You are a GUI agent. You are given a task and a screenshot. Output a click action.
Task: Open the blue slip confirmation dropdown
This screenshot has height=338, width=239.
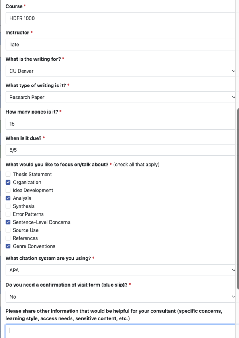point(120,297)
